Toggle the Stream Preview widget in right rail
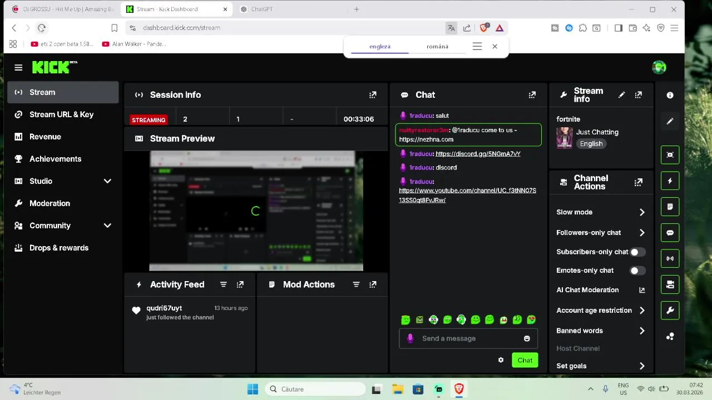This screenshot has width=712, height=400. pos(670,155)
